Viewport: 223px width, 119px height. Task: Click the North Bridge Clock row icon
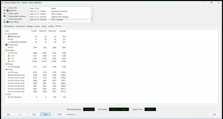coord(9,75)
